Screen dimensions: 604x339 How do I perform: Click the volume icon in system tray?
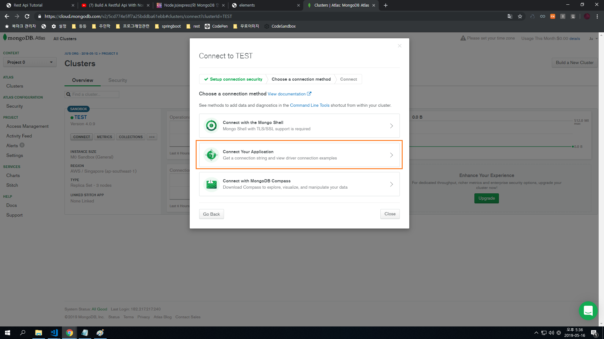click(x=551, y=333)
